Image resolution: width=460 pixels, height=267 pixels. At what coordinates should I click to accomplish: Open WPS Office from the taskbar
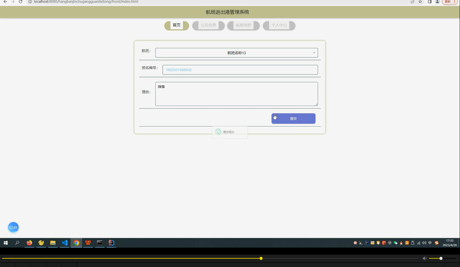[x=88, y=243]
